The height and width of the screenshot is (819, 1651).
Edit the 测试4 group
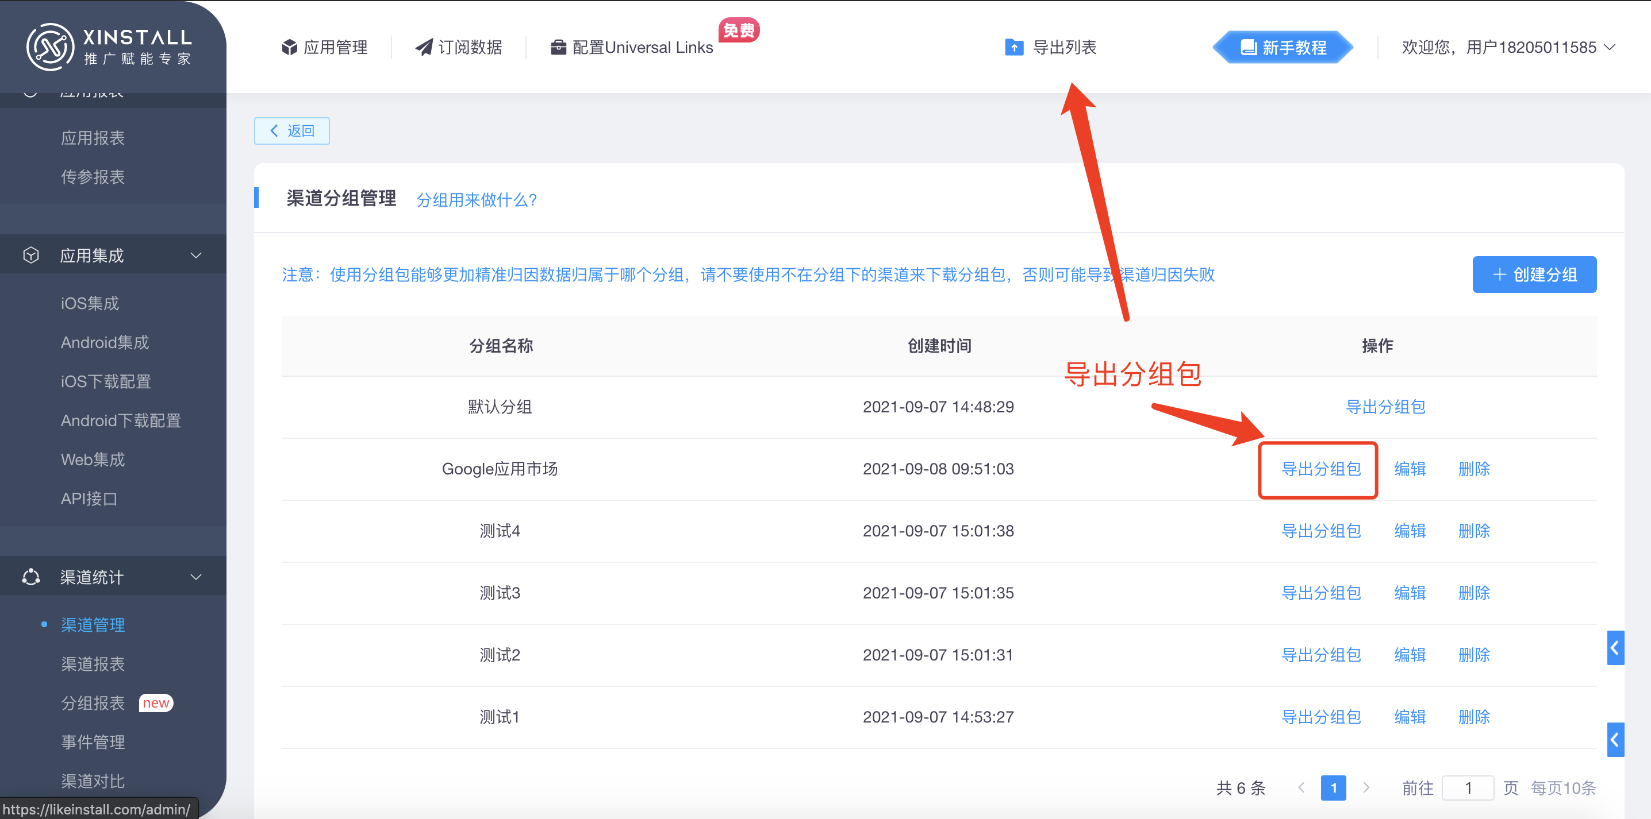(1410, 531)
